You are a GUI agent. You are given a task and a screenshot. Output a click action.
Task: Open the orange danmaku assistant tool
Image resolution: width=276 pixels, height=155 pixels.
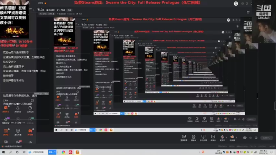coord(6,109)
